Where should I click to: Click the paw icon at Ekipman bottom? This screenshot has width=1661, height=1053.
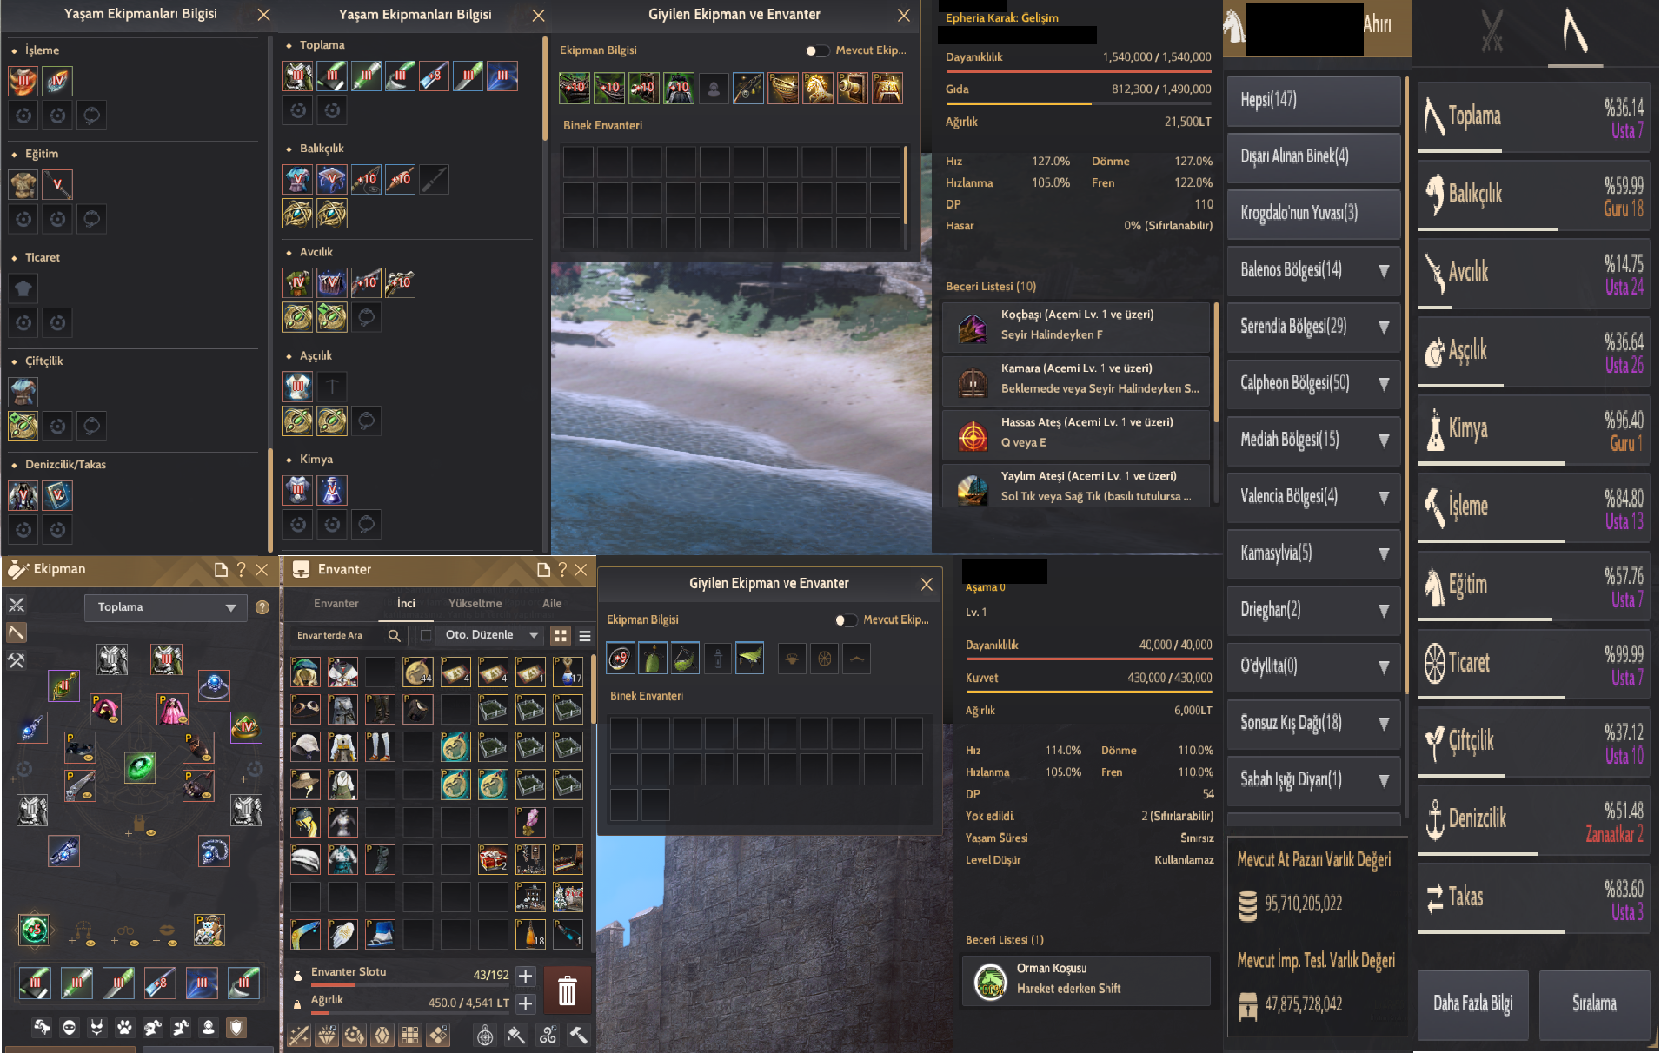click(x=125, y=1028)
